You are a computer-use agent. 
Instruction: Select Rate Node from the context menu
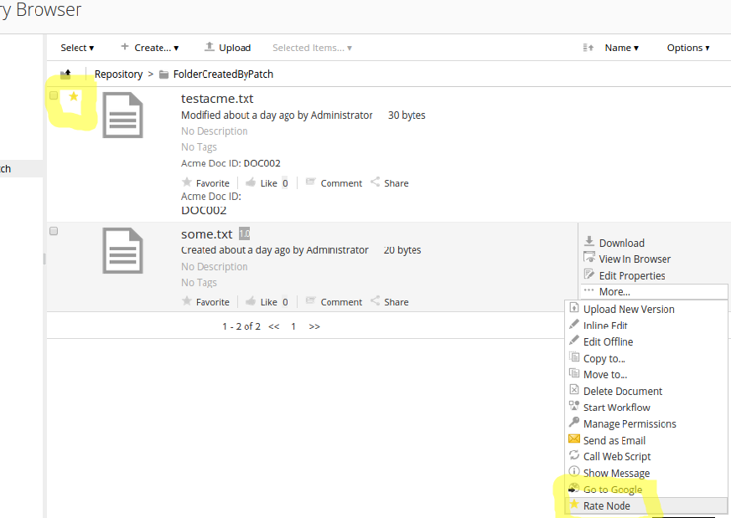(x=606, y=505)
